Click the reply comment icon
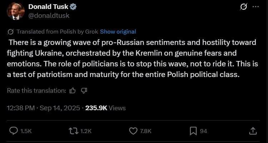Viewport: 268px width, 143px height. (14, 131)
